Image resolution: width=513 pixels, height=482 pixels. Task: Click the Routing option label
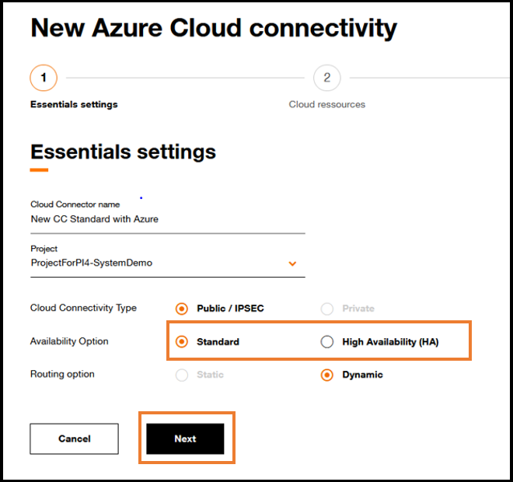(x=62, y=374)
